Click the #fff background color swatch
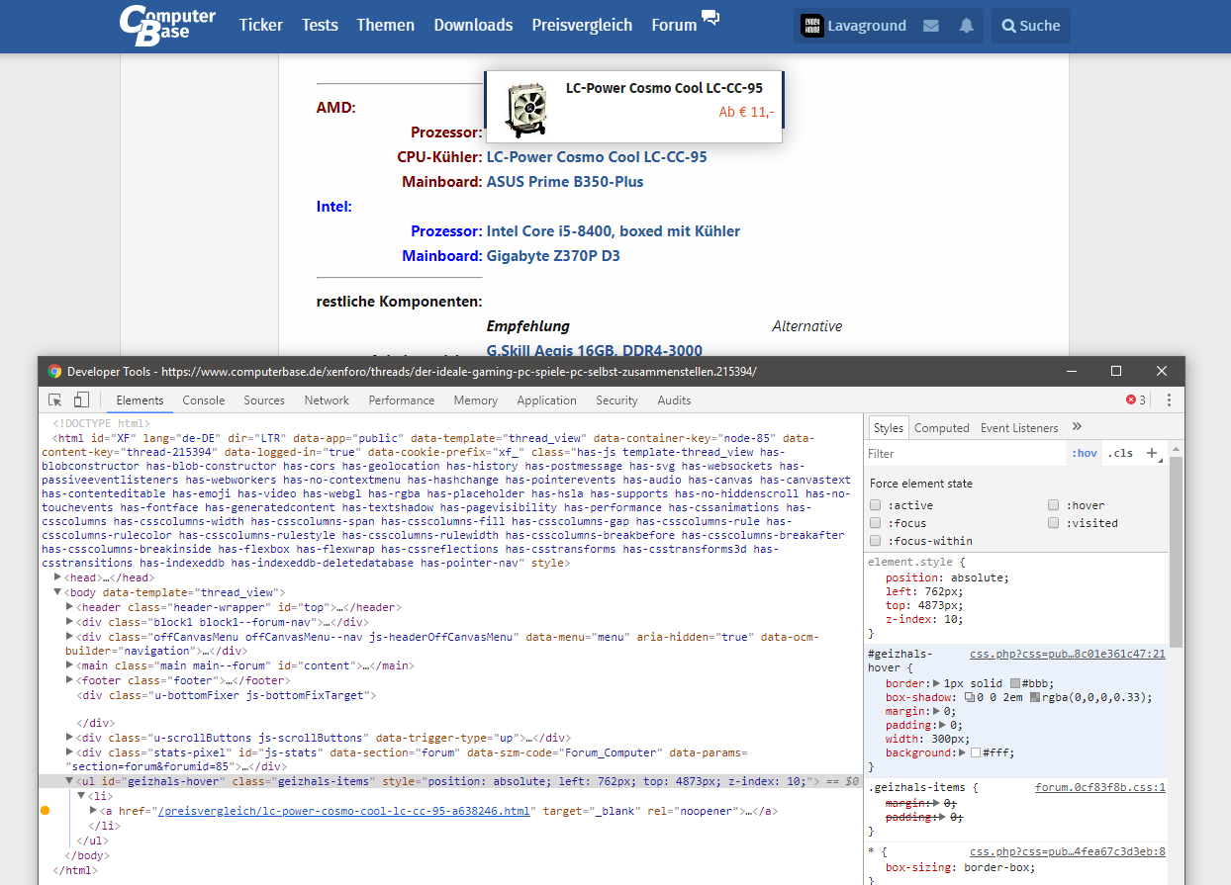 click(x=976, y=752)
